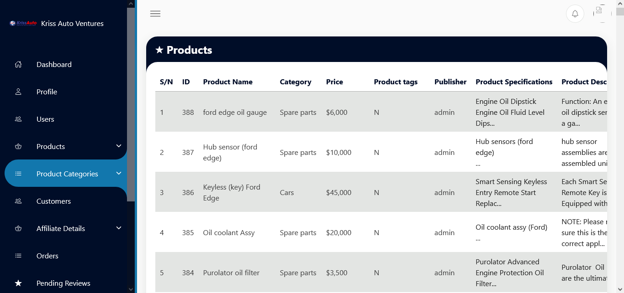Click the Kriss Auto Ventures title link
Screen dimensions: 624x293
click(72, 23)
